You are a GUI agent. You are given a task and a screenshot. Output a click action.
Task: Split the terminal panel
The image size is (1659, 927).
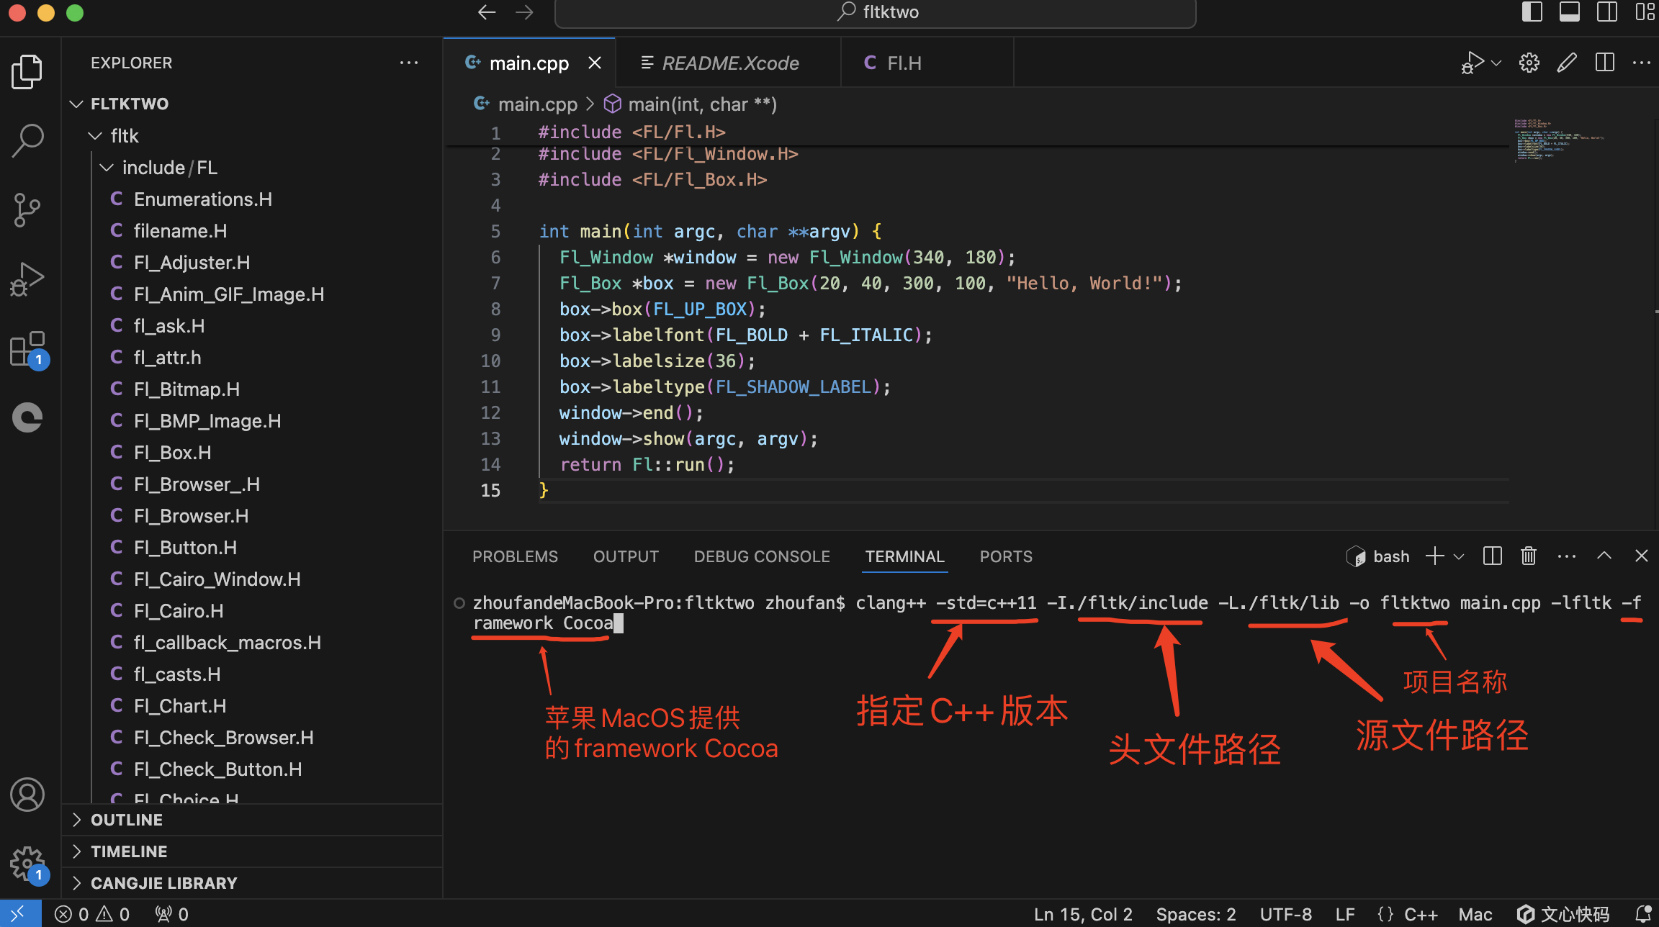pos(1493,556)
